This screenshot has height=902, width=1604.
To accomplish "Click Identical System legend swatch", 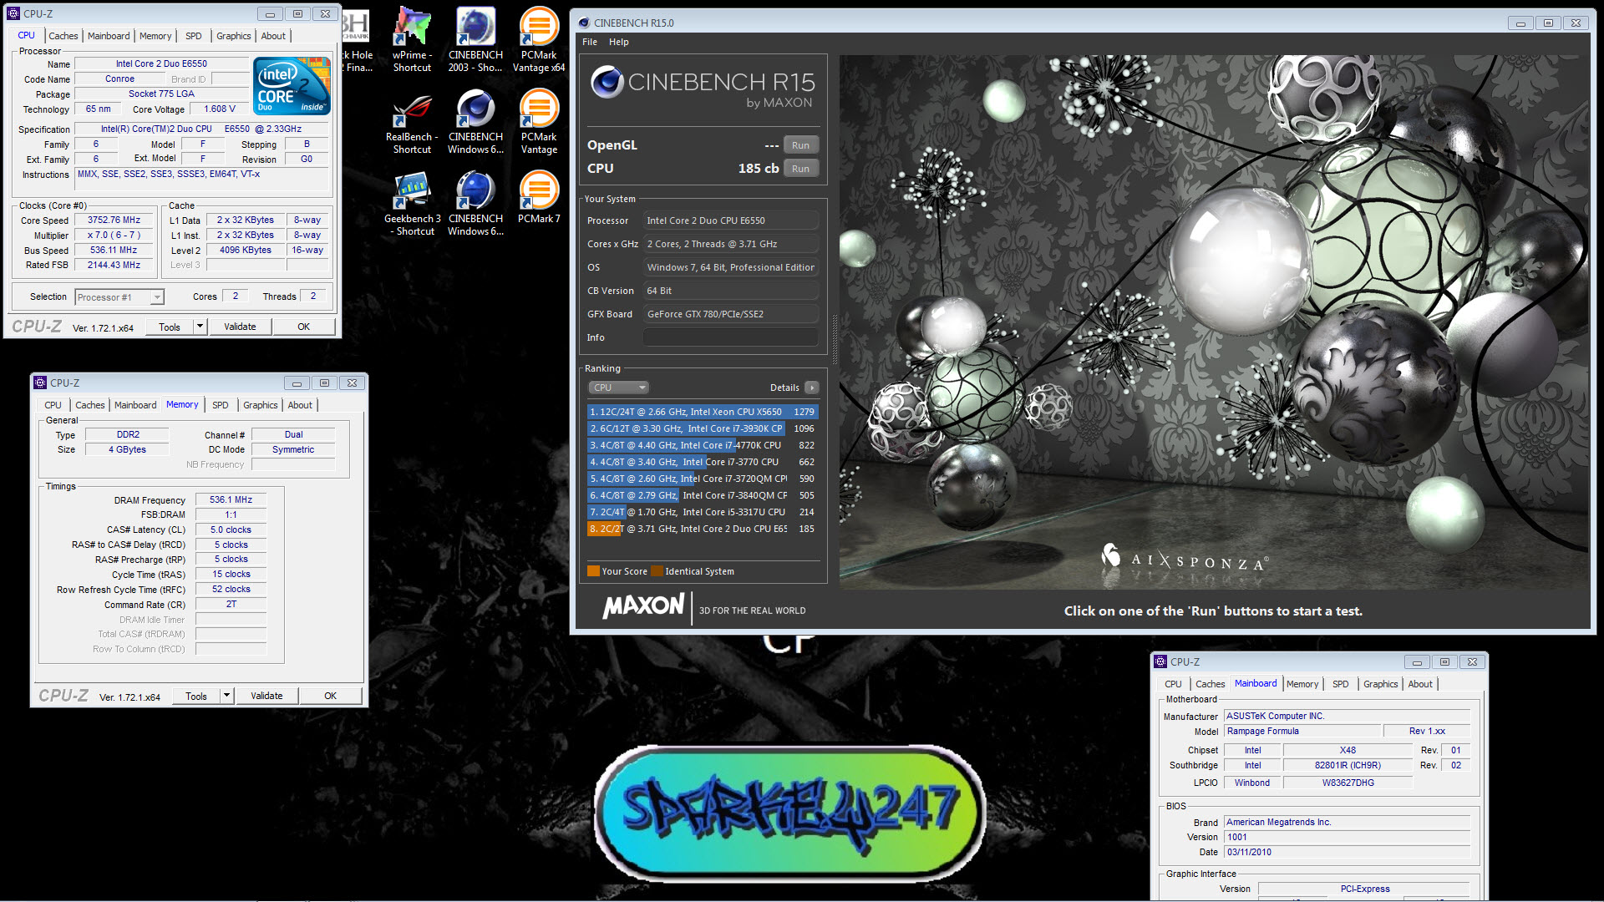I will tap(657, 571).
